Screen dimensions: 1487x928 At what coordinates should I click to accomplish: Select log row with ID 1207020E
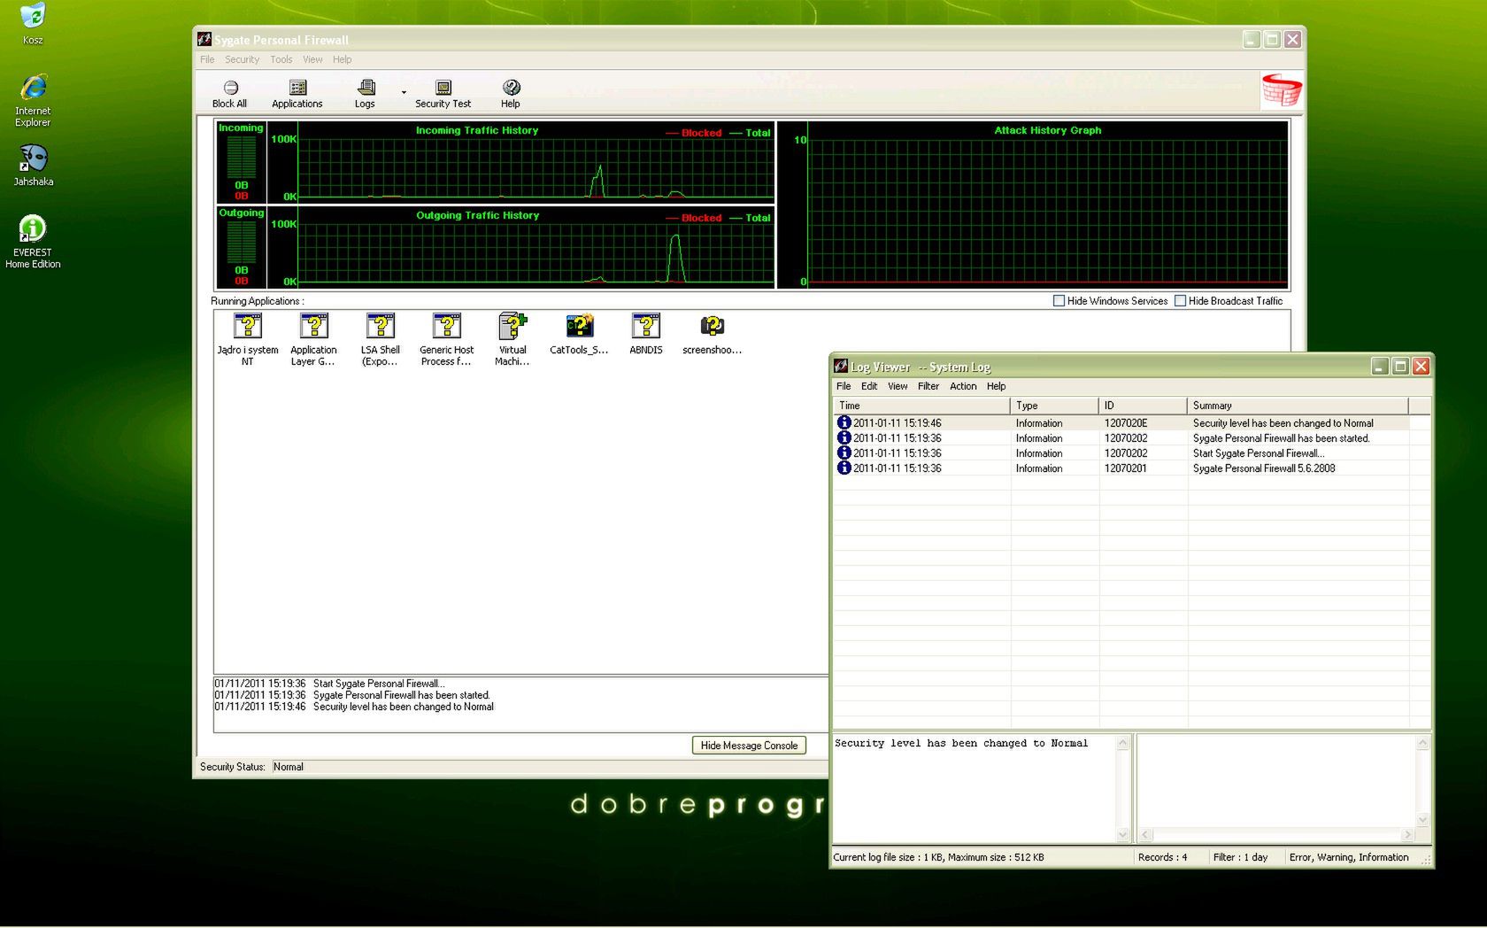point(1121,423)
